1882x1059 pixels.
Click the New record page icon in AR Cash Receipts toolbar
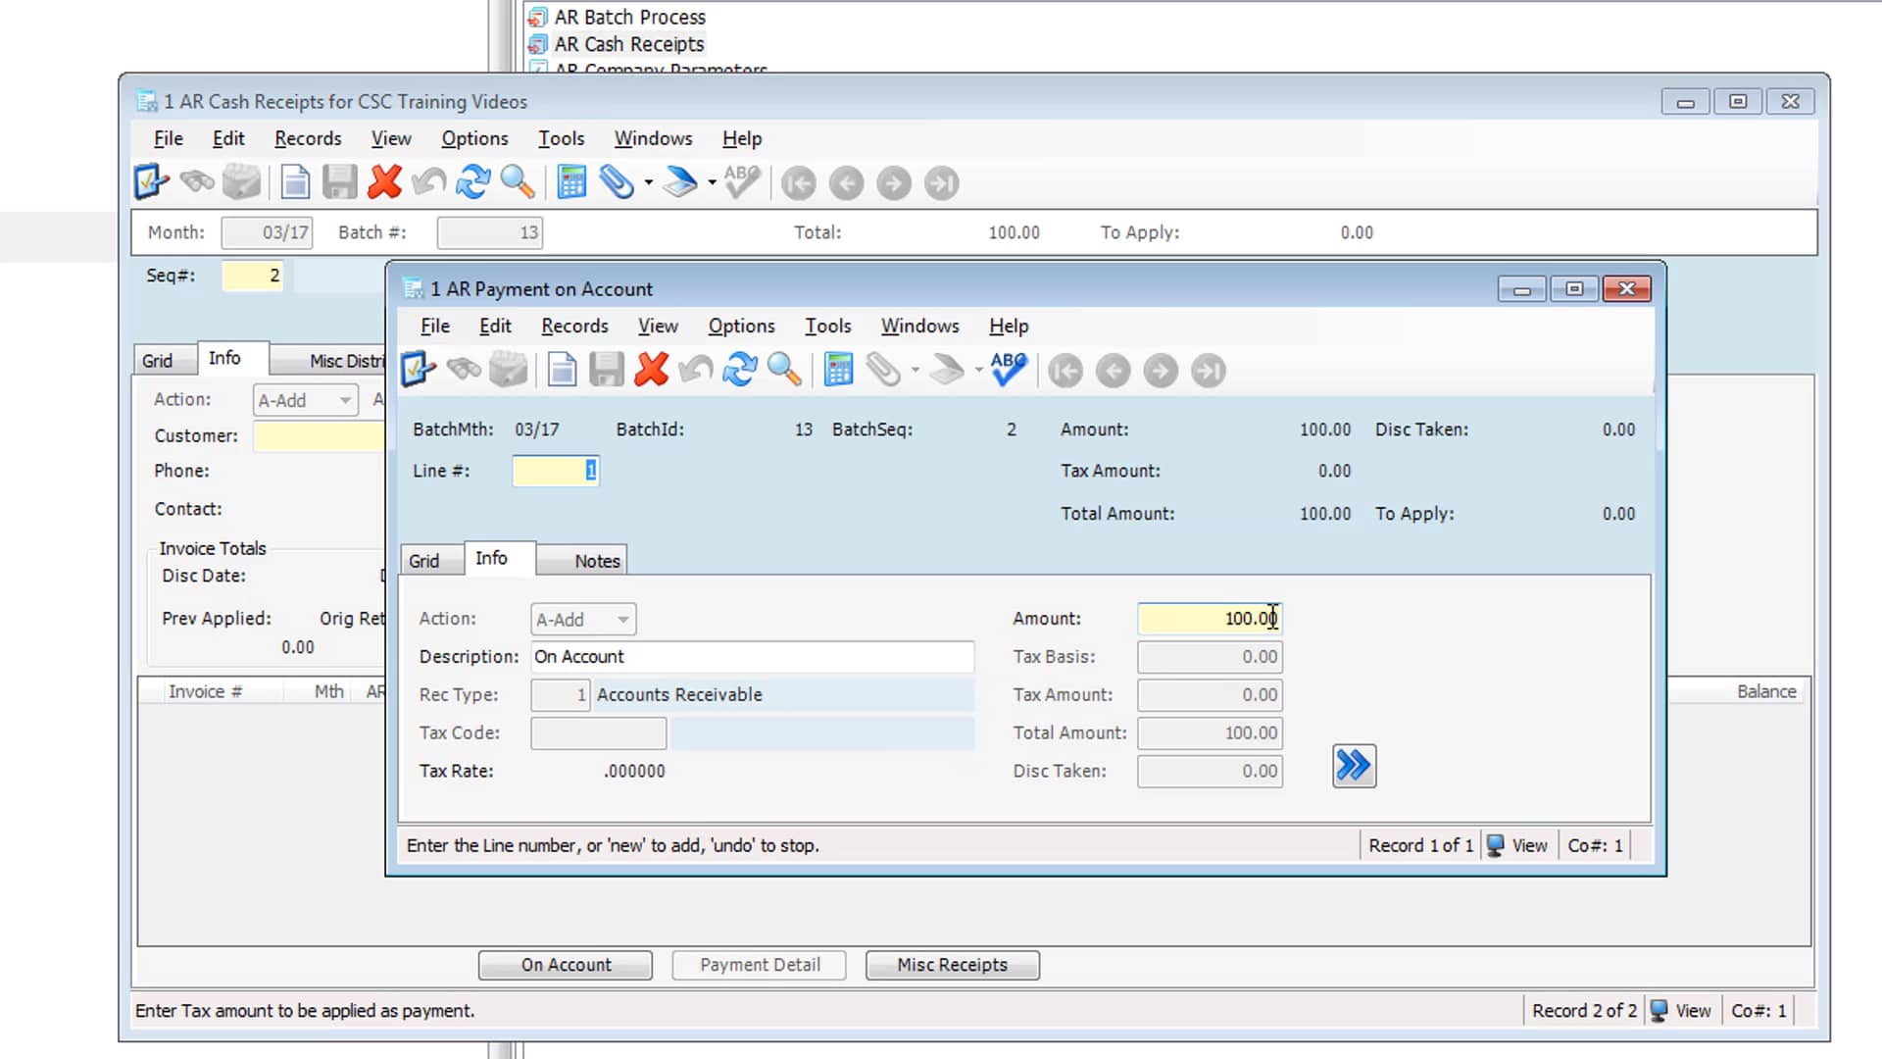(295, 183)
